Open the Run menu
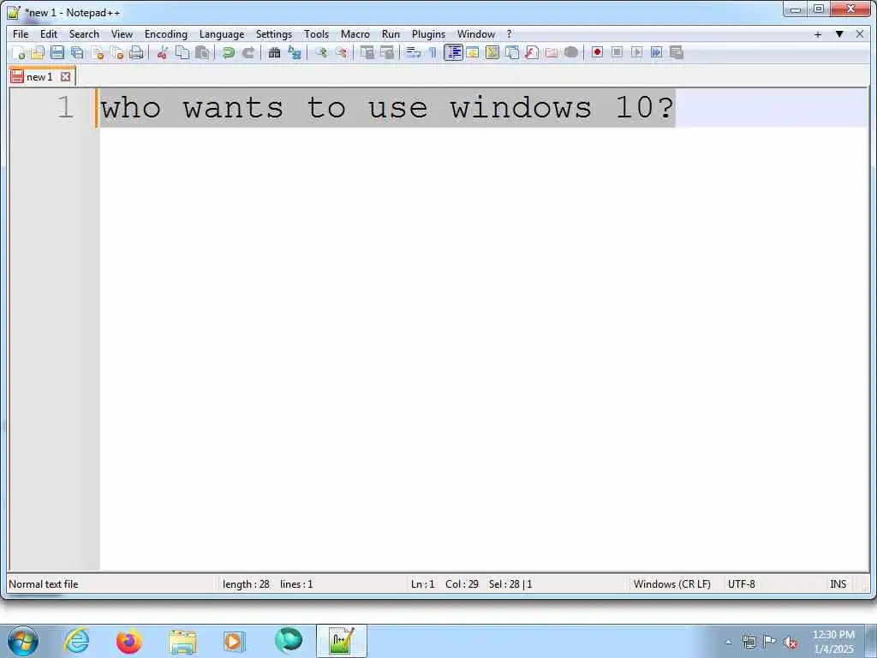This screenshot has height=658, width=877. (391, 34)
